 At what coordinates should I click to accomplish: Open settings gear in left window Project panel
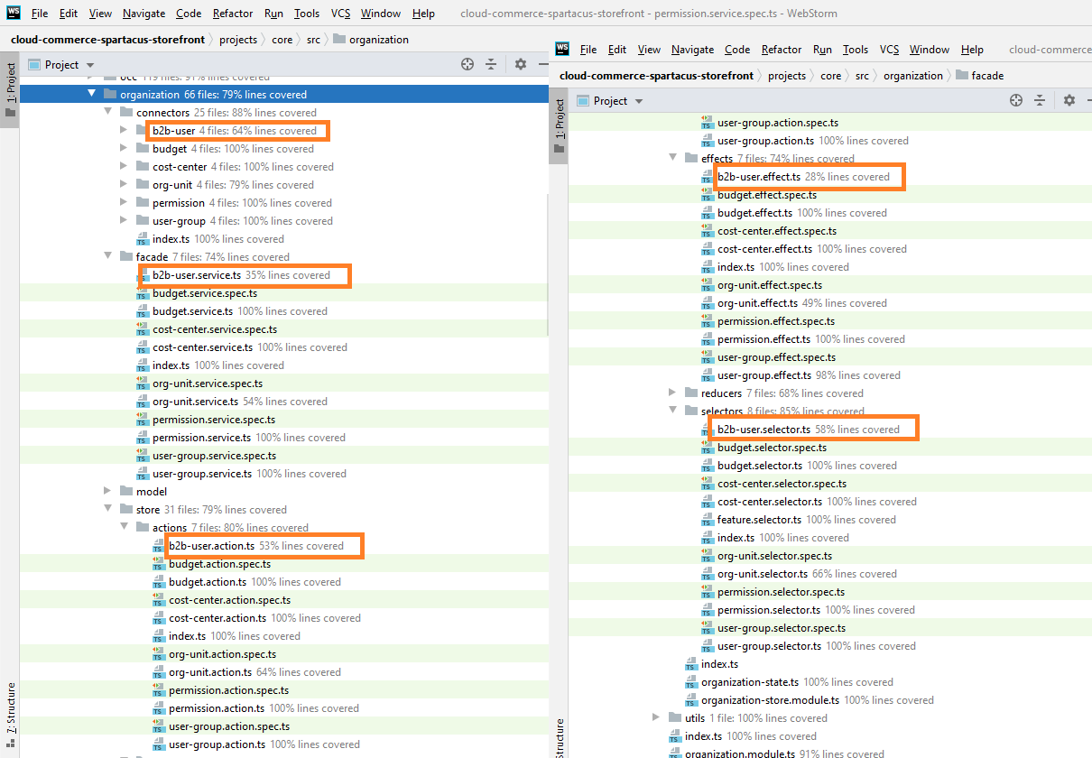[521, 64]
